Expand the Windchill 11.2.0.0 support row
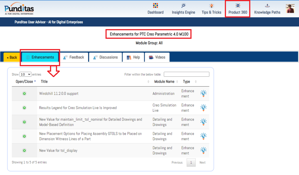The width and height of the screenshot is (299, 175). pyautogui.click(x=24, y=94)
